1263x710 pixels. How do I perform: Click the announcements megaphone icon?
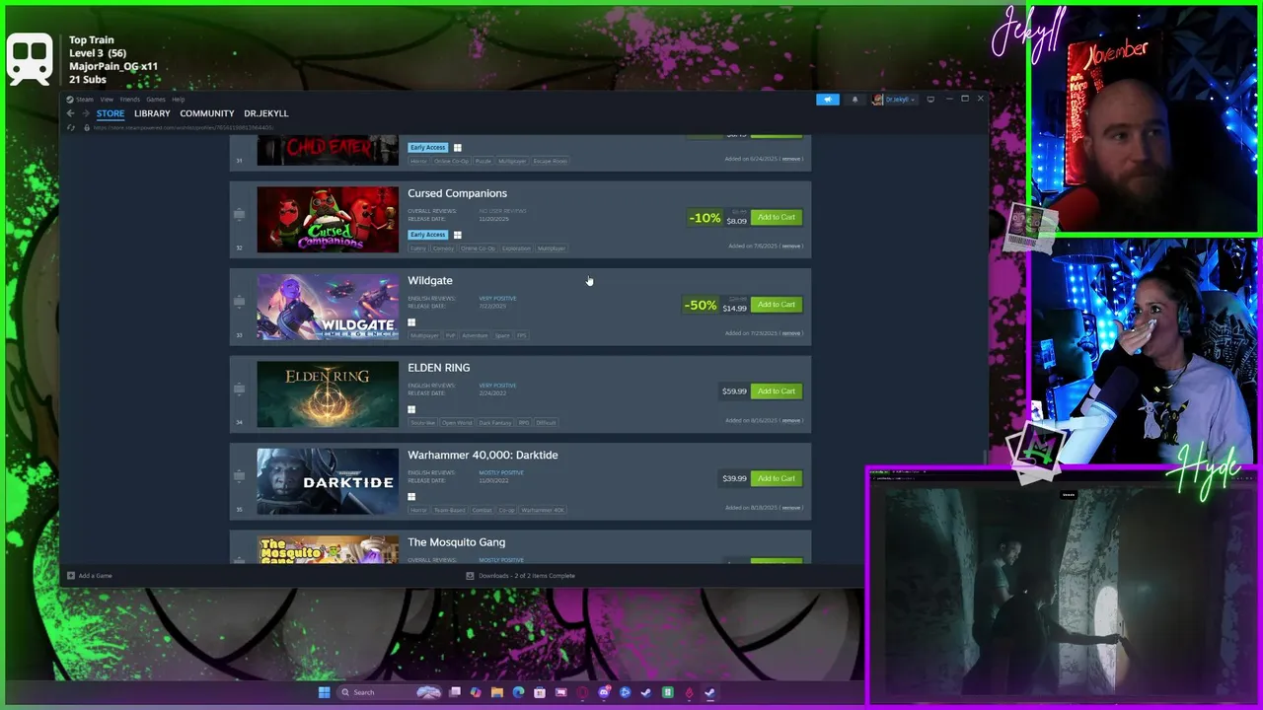pyautogui.click(x=827, y=99)
